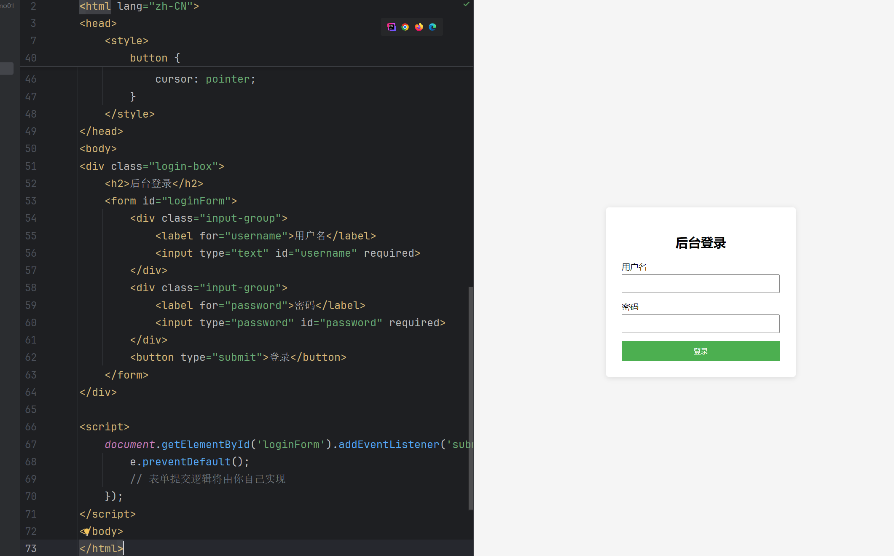
Task: Click the yellow lightbulb intention icon
Action: point(86,531)
